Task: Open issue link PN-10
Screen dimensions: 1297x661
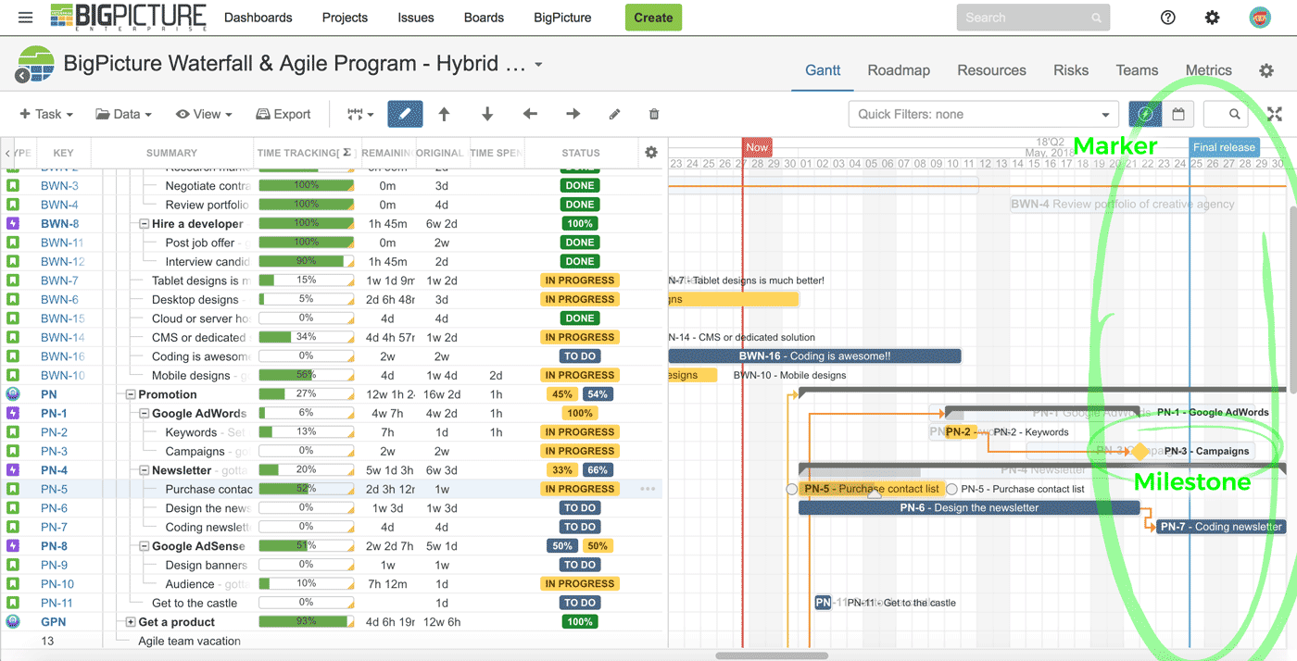Action: (57, 584)
